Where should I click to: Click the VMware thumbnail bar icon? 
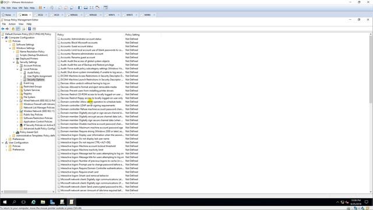coord(86,8)
